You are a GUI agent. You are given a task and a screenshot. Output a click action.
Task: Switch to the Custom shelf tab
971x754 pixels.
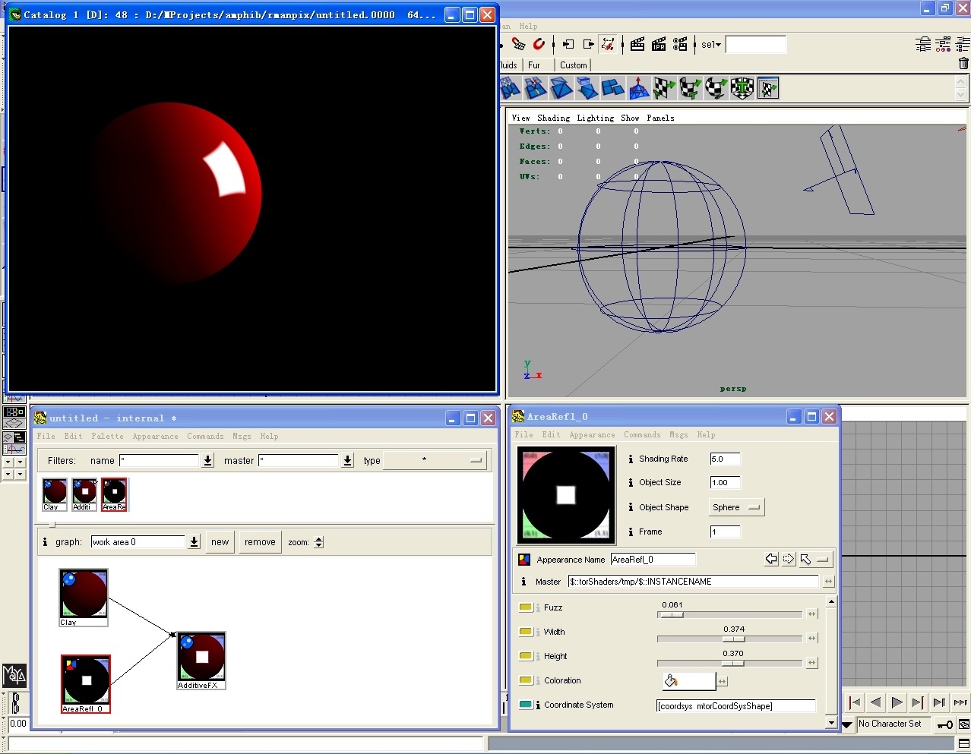[573, 65]
